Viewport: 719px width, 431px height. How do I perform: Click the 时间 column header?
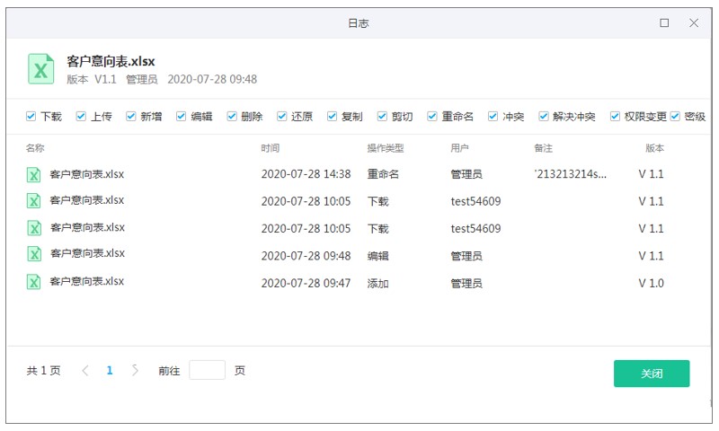pyautogui.click(x=270, y=147)
